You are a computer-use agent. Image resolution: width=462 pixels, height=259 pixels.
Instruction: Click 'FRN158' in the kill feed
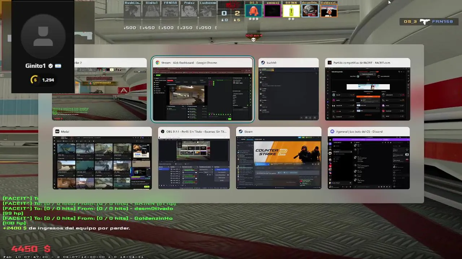tap(442, 22)
